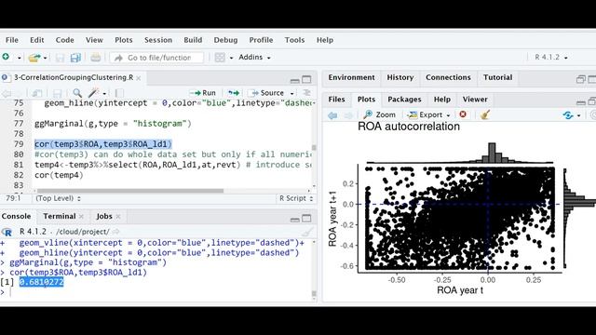Image resolution: width=596 pixels, height=335 pixels.
Task: Click Show in New Window icon in editor
Action: (37, 93)
